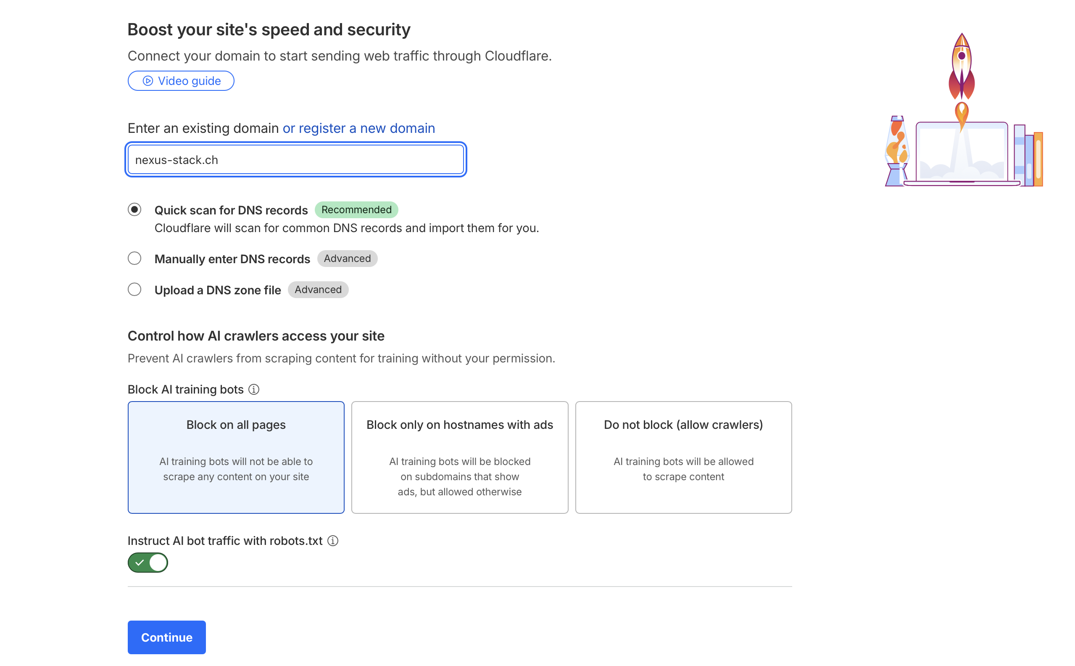
Task: Select Manually enter DNS records option
Action: [135, 259]
